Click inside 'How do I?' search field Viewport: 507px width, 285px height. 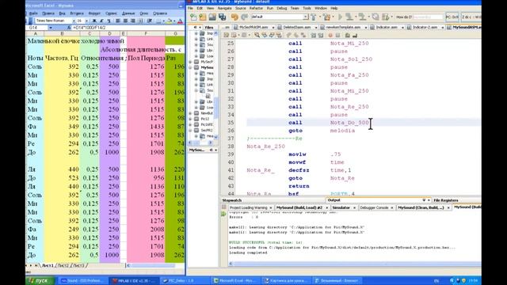(428, 17)
